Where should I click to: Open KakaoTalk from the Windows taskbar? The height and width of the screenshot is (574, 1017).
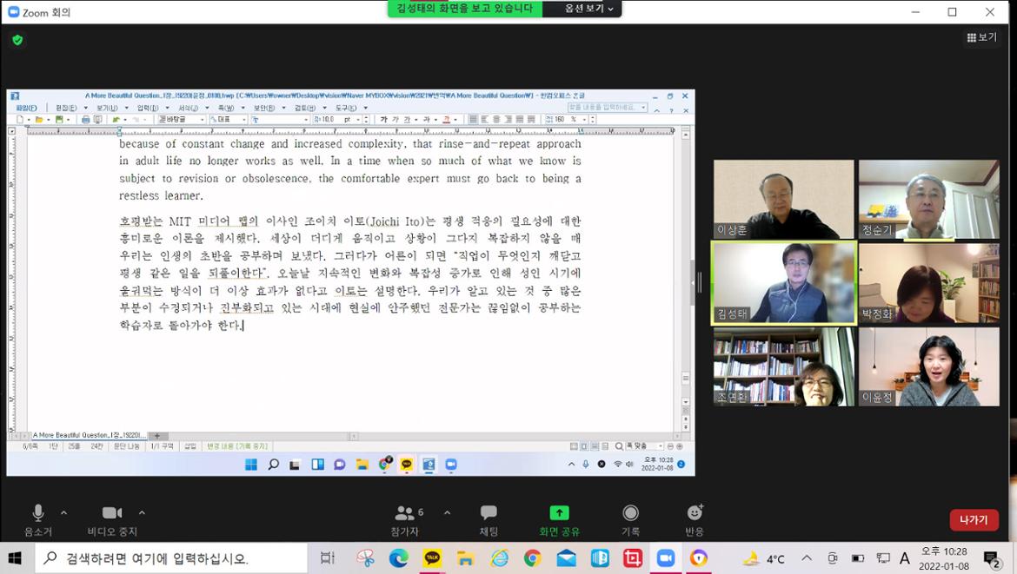click(x=432, y=558)
